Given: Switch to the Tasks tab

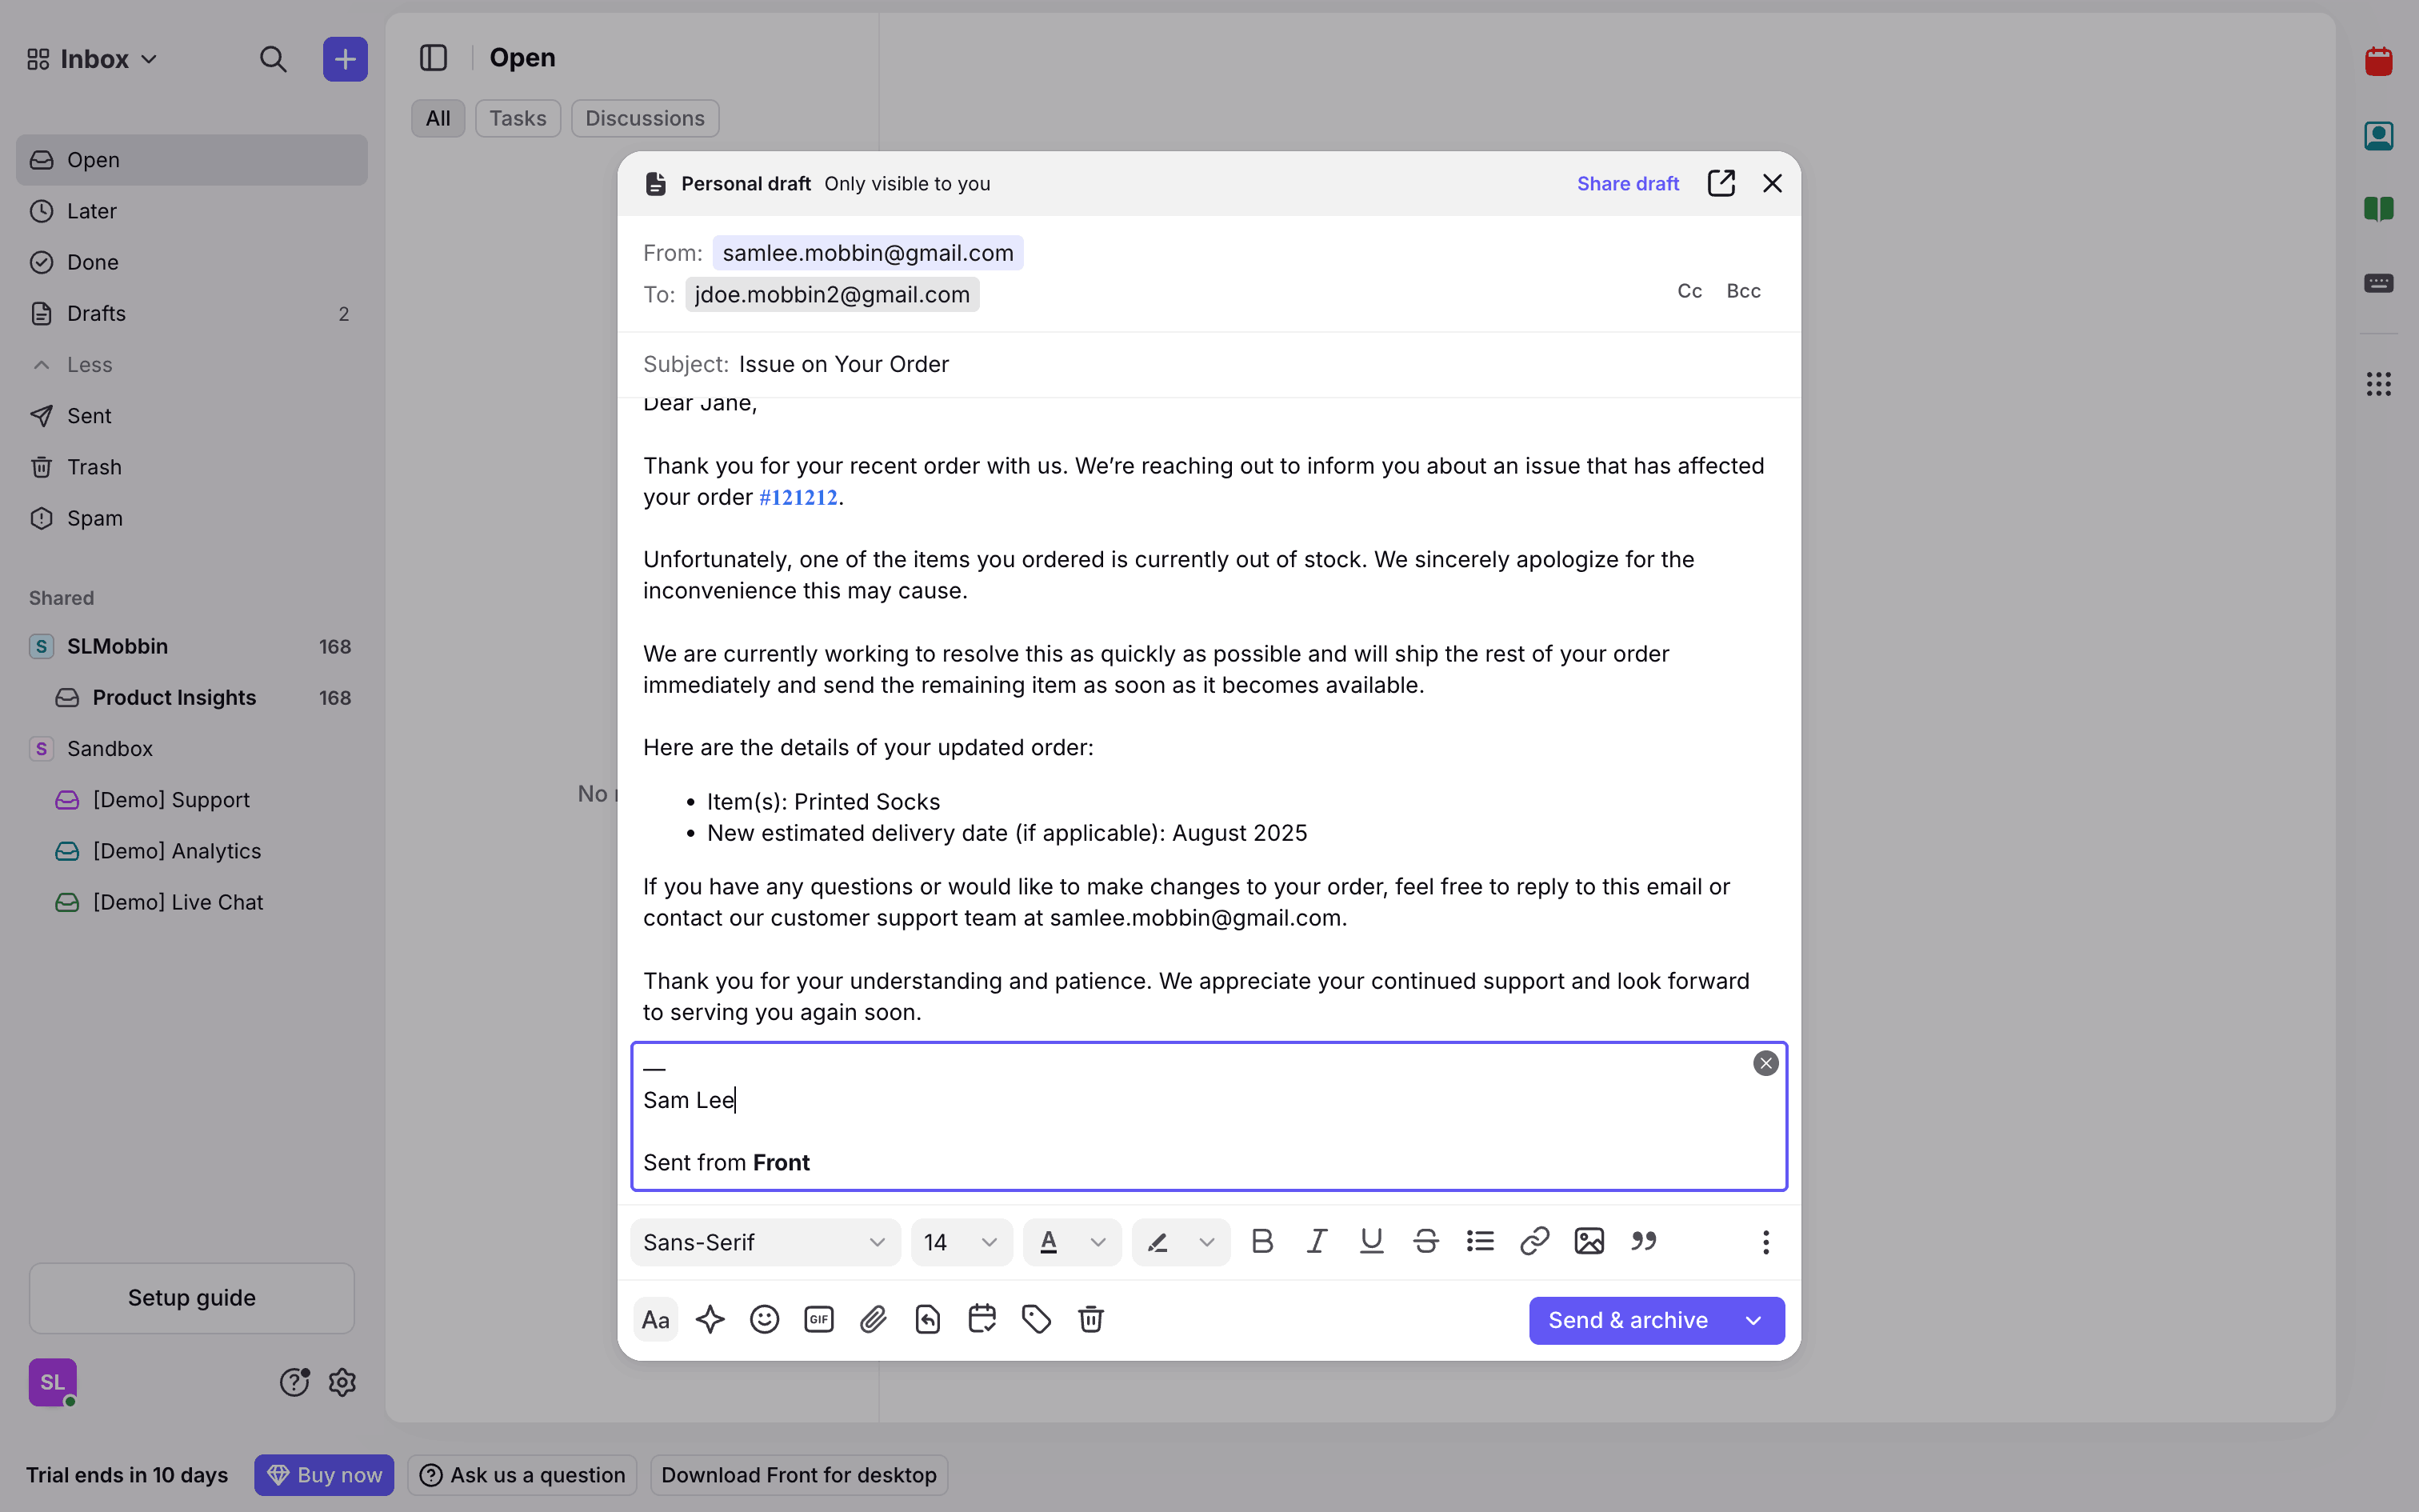Looking at the screenshot, I should [517, 118].
